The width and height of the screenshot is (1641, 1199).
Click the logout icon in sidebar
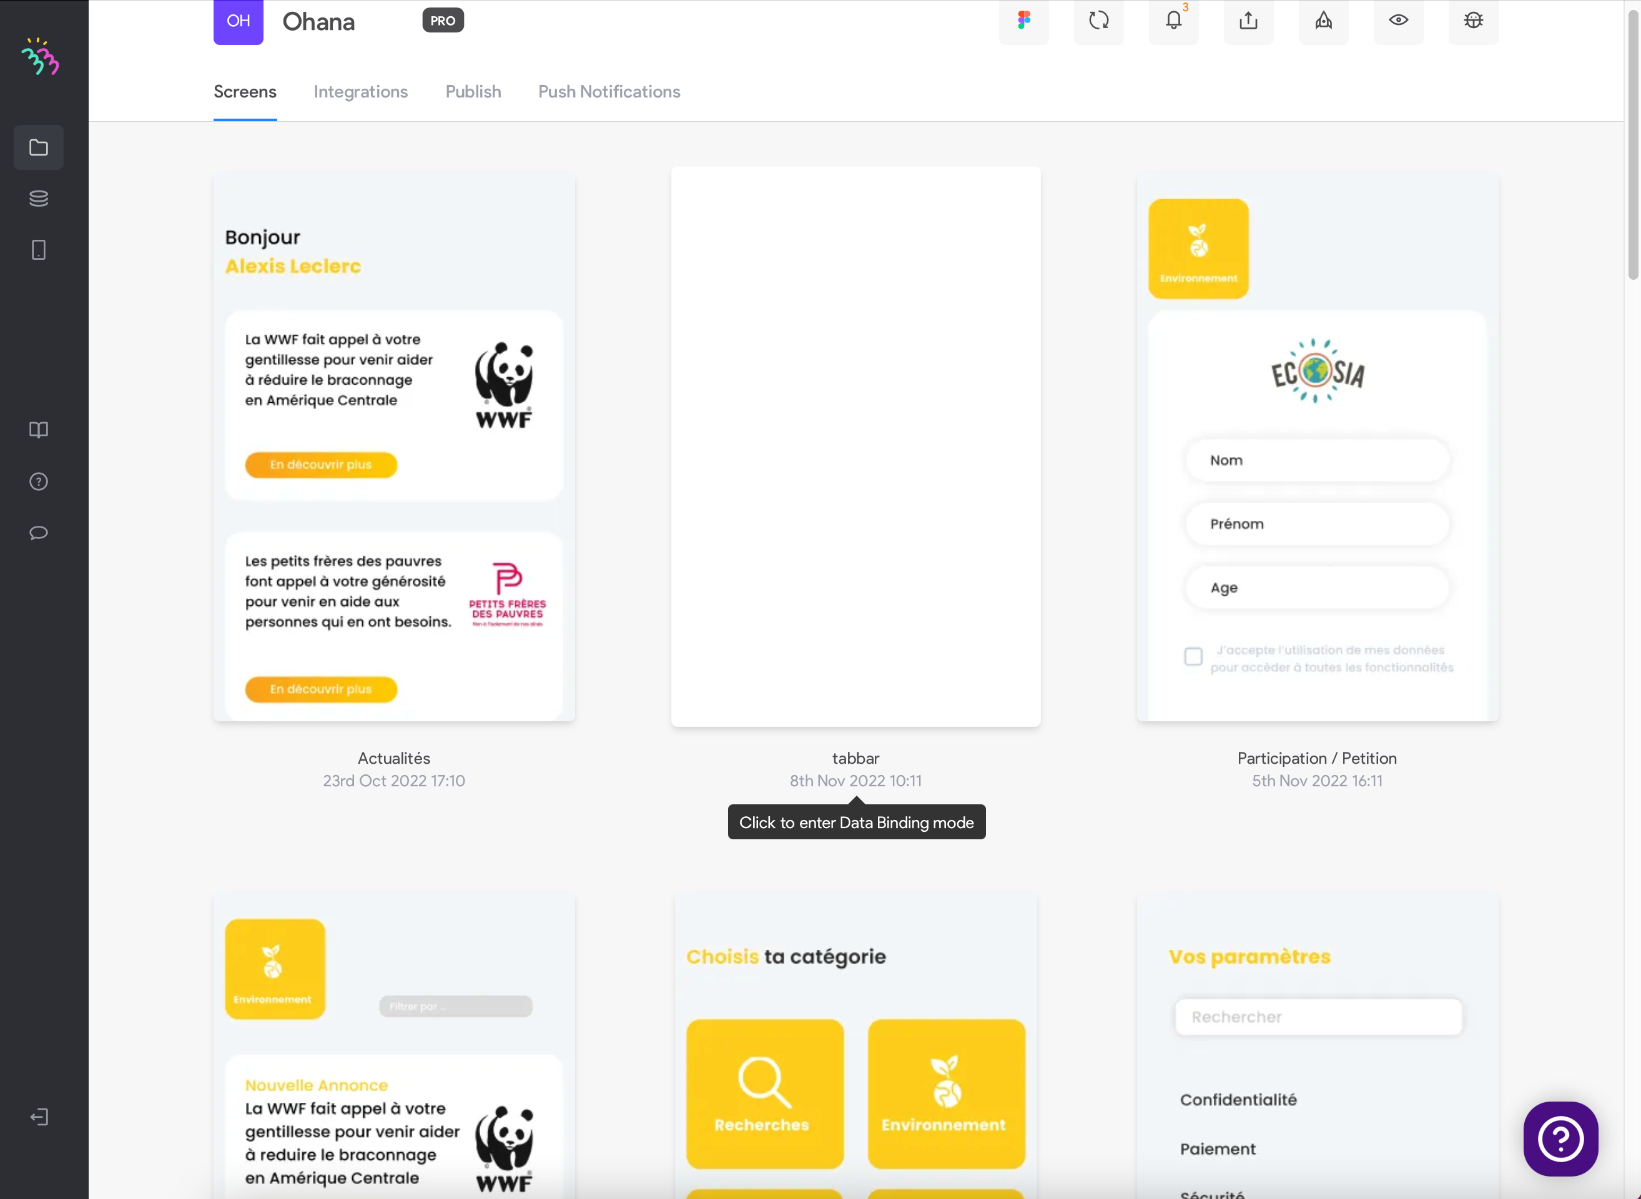tap(39, 1117)
